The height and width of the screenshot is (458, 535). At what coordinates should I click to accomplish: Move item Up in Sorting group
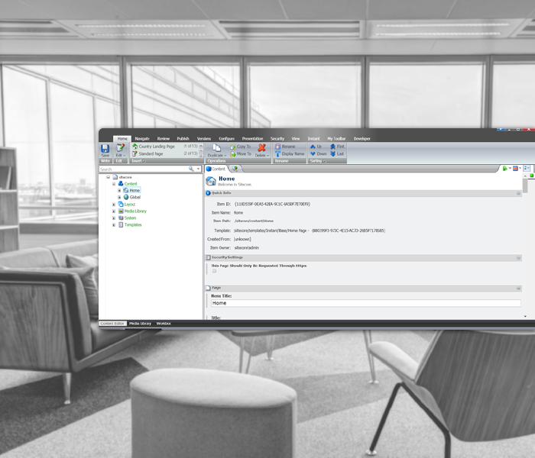pos(316,147)
